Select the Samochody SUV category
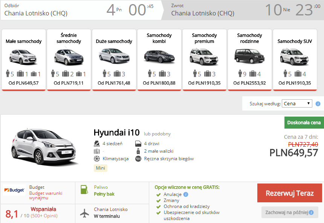Screen dimensions: 324x223 [295, 60]
